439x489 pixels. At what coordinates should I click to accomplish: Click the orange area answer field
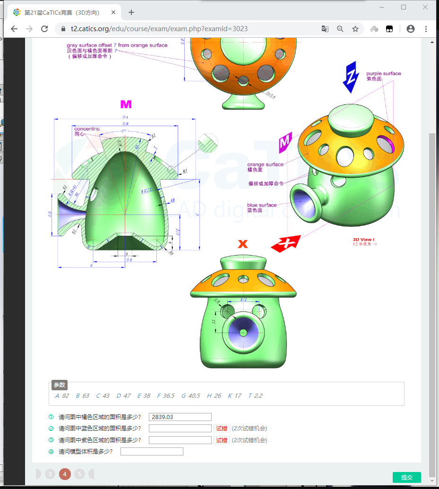click(x=180, y=417)
